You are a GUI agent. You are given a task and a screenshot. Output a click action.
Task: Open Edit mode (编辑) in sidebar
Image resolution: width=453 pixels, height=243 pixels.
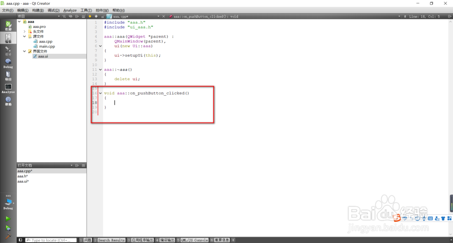tap(8, 39)
